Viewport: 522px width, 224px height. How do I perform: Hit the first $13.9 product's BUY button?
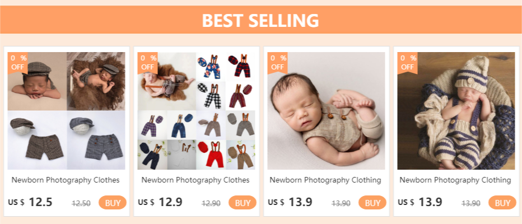[x=372, y=203]
